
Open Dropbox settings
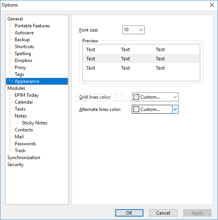[x=24, y=60]
